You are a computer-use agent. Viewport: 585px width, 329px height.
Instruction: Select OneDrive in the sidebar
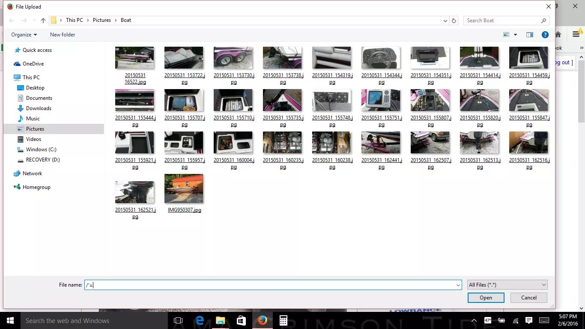point(33,64)
